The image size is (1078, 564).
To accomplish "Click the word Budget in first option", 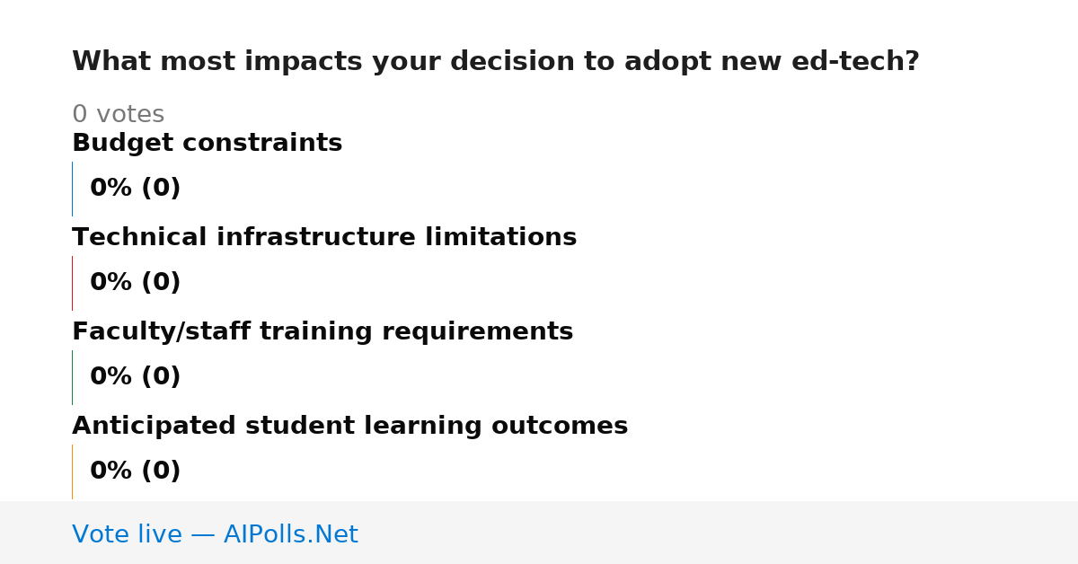I will pyautogui.click(x=123, y=144).
